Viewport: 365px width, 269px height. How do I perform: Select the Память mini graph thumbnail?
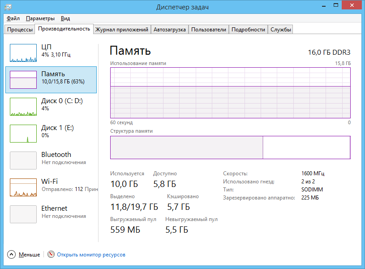(23, 80)
